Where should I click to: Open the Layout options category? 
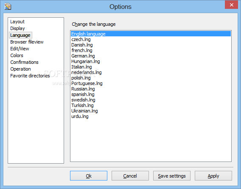point(17,22)
